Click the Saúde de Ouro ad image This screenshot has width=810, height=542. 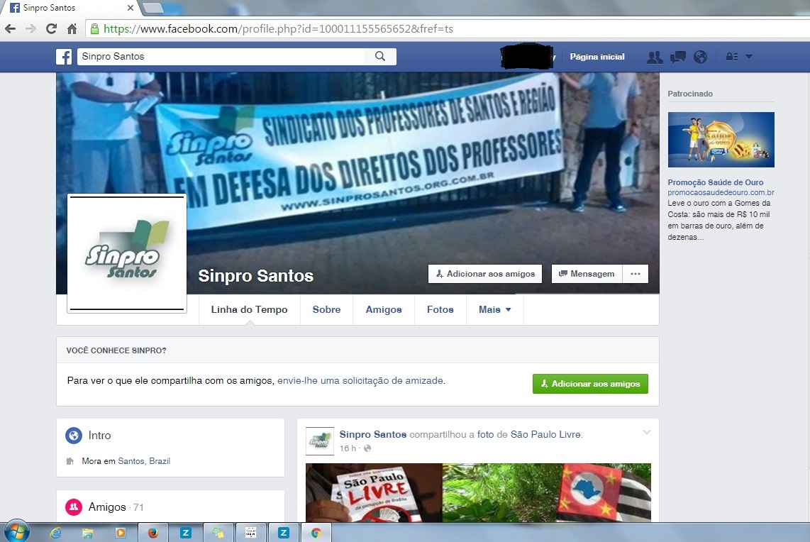tap(721, 140)
